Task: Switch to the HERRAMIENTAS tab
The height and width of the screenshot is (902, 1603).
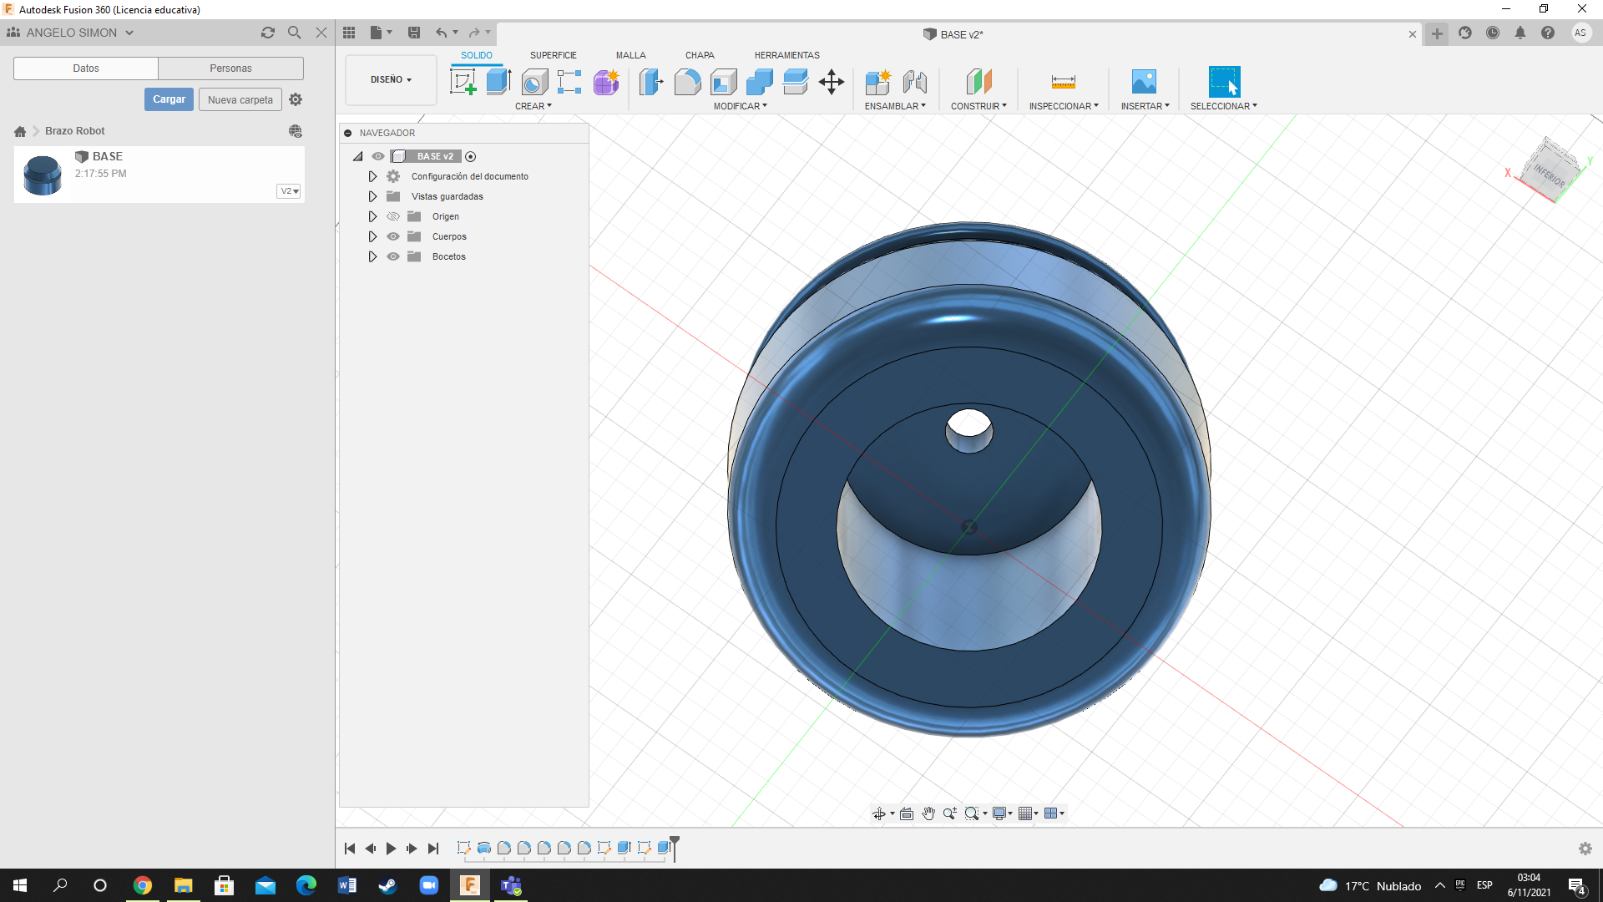Action: point(787,55)
